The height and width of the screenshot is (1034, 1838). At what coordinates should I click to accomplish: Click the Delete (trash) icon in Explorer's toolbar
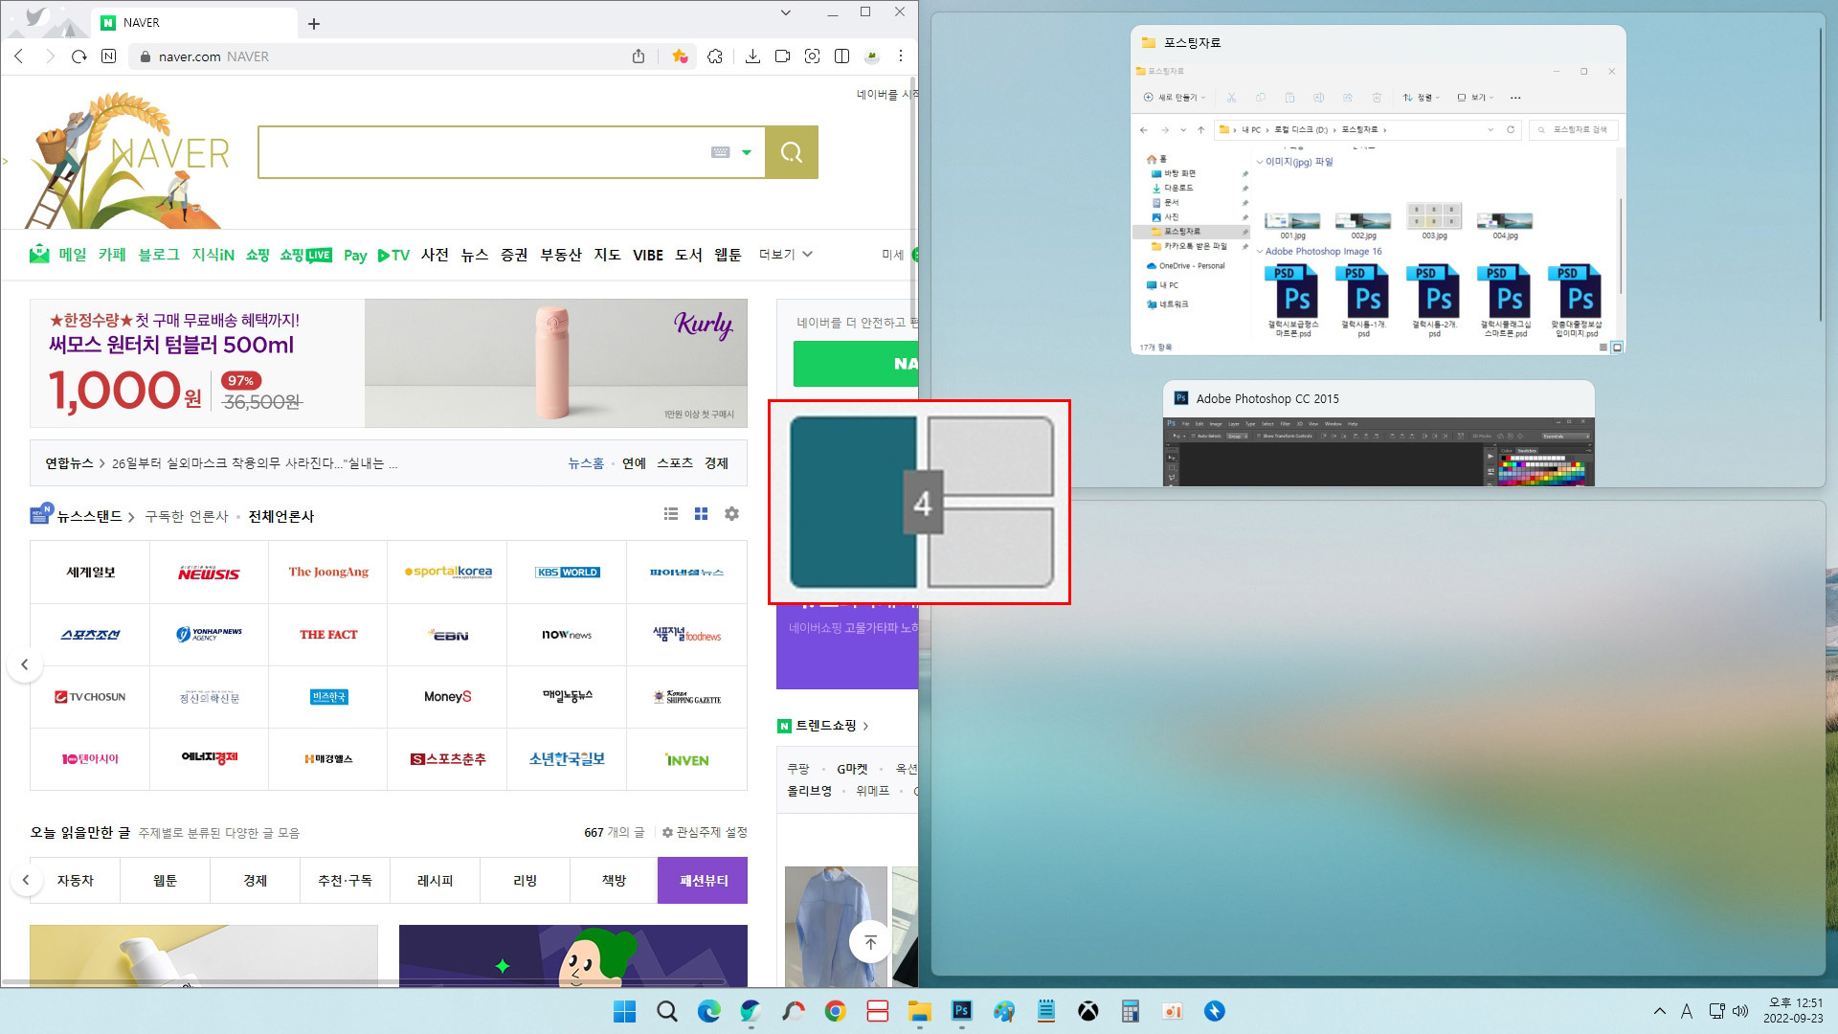pos(1377,98)
